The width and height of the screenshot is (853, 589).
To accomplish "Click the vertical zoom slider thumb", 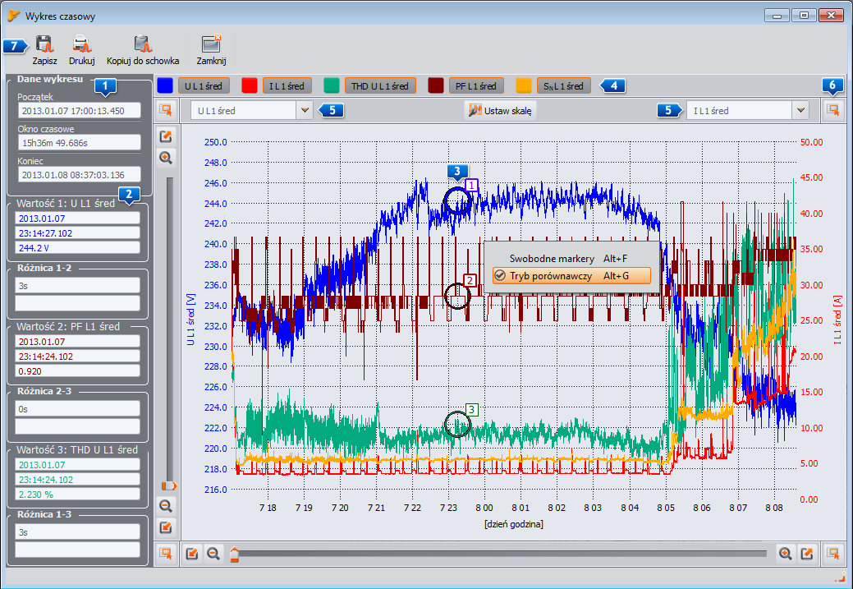I will point(169,485).
